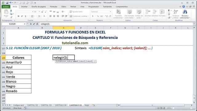Viewport: 197px width, 111px height.
Task: Open the font size dropdown
Action: tap(39, 12)
